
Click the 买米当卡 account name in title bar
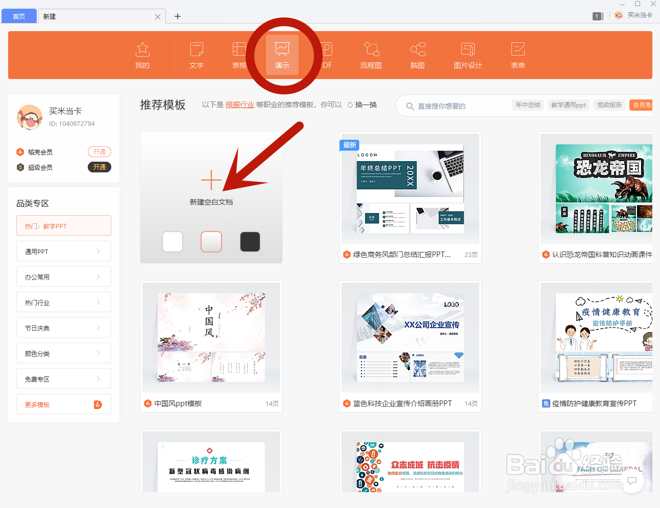640,15
